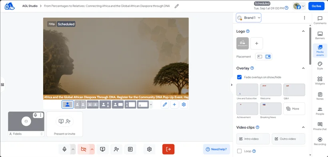Viewport: 328px width, 157px height.
Task: Invite guests from bottom toolbar
Action: (x=116, y=149)
